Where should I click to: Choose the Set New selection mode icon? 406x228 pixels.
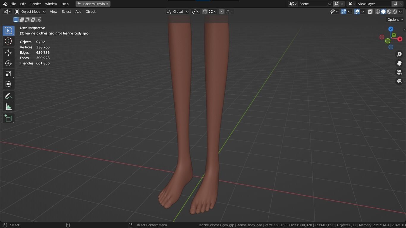coord(16,20)
